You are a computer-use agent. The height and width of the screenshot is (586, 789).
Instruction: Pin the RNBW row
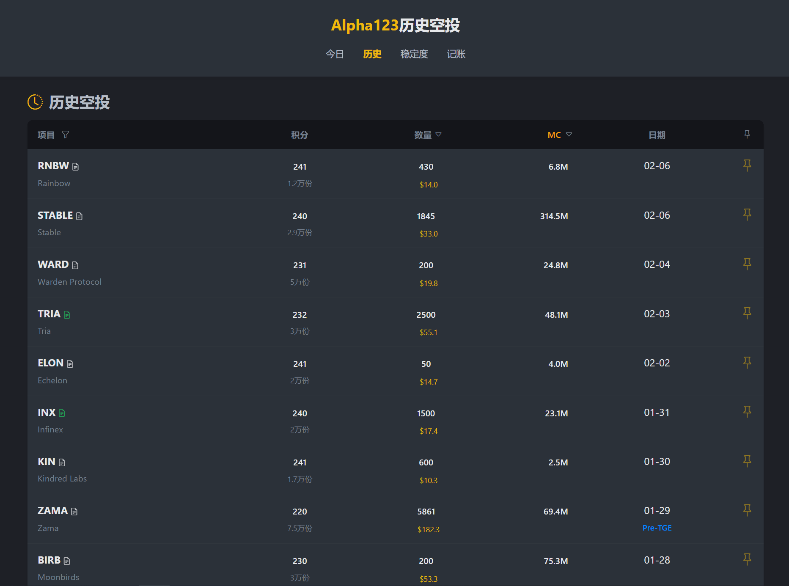tap(747, 165)
